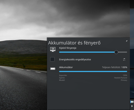Click the Teljesen feltöltött status text
This screenshot has height=110, width=134.
pyautogui.click(x=111, y=67)
